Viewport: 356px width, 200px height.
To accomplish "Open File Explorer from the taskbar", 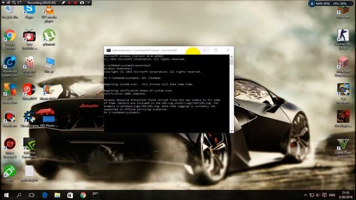I will point(57,195).
